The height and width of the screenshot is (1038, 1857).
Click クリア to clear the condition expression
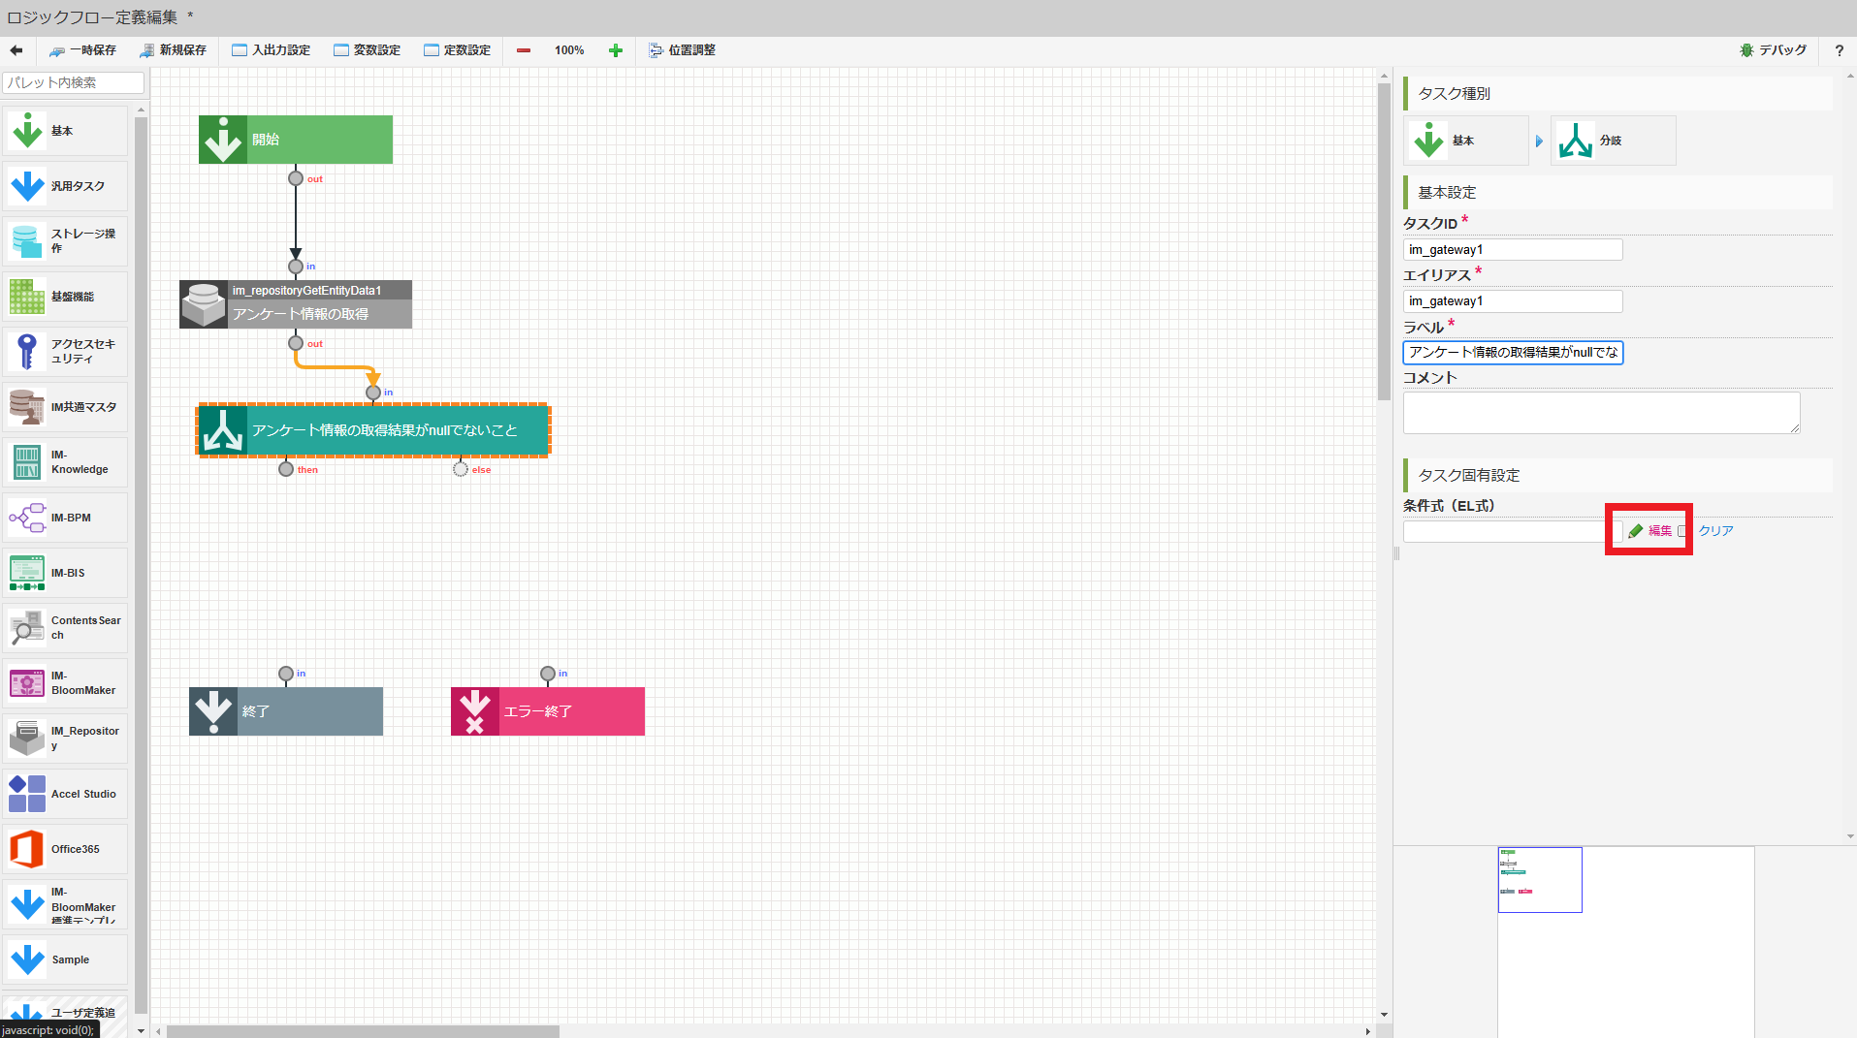[x=1714, y=530]
